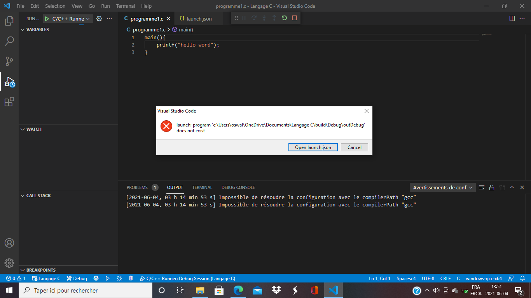Open the Extensions view
531x298 pixels.
coord(9,102)
